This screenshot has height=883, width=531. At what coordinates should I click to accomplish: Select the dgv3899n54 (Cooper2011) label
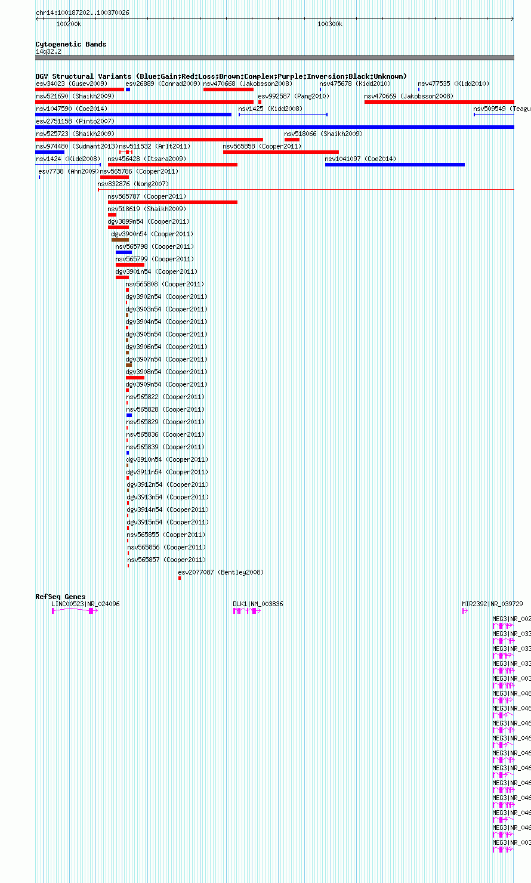[149, 221]
